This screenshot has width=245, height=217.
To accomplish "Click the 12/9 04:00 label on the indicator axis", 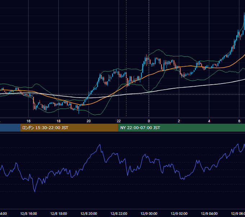I will 209,214.
